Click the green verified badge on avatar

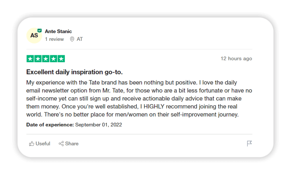pyautogui.click(x=39, y=30)
